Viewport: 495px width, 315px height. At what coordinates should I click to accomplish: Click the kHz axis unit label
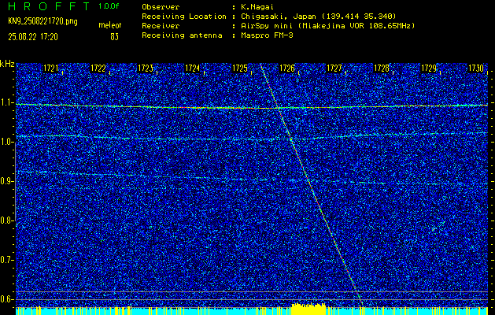pyautogui.click(x=7, y=64)
